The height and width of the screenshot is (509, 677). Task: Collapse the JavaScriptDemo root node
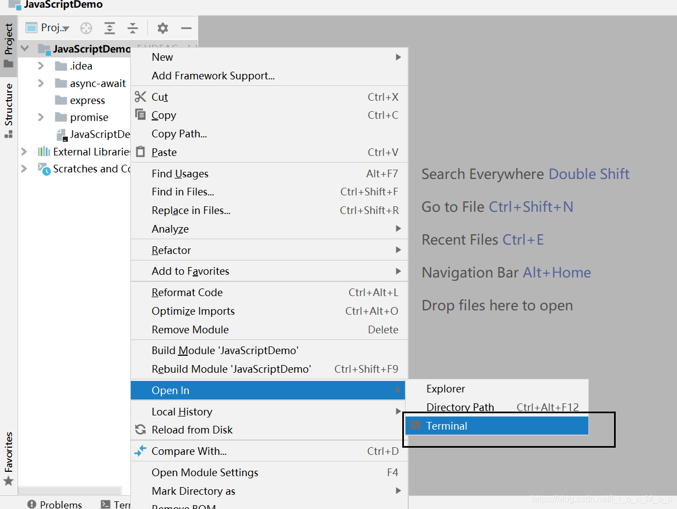click(25, 49)
